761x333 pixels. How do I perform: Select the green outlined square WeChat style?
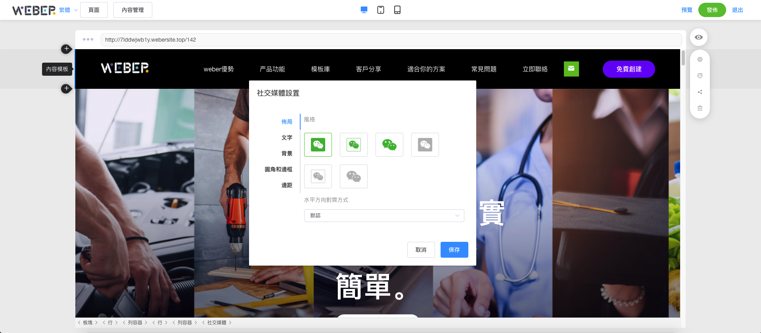point(354,145)
